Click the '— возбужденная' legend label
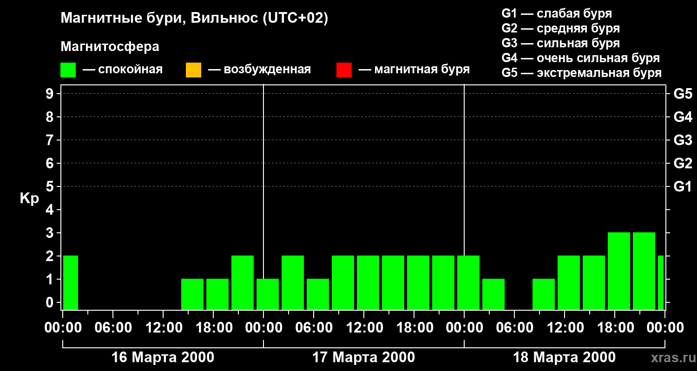This screenshot has height=371, width=697. [x=259, y=70]
